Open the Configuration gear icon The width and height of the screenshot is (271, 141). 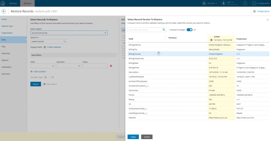(254, 3)
